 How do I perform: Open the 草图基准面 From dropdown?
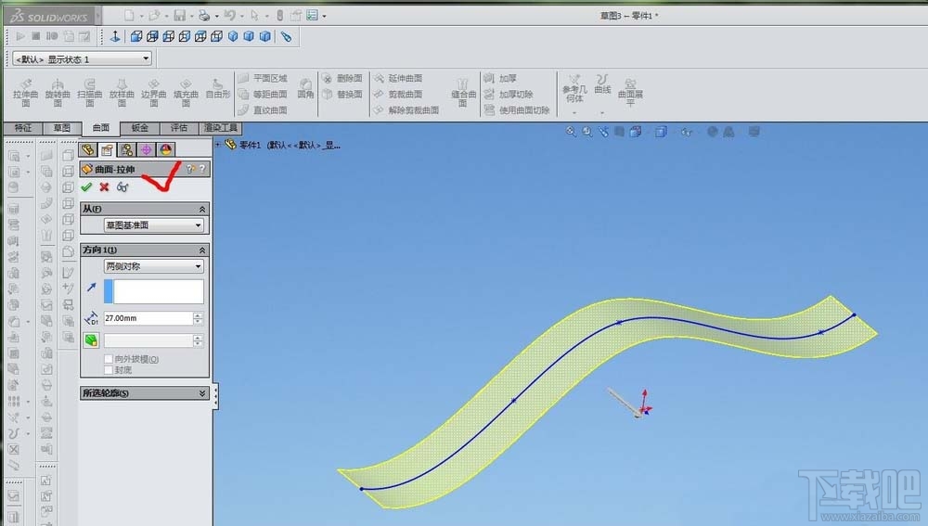[x=153, y=225]
